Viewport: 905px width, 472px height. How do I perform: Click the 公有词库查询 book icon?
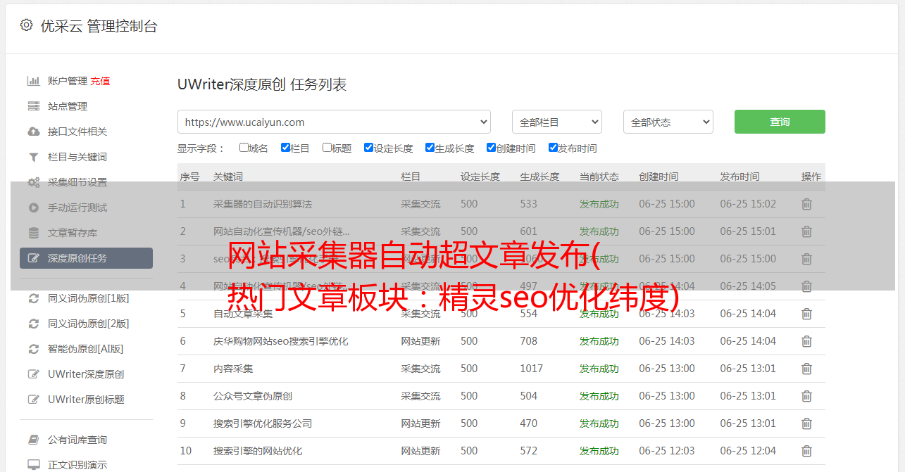pyautogui.click(x=33, y=440)
